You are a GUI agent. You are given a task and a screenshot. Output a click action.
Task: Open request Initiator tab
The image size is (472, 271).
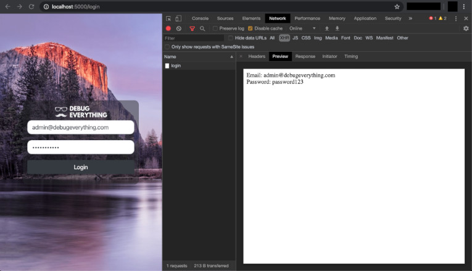tap(329, 56)
